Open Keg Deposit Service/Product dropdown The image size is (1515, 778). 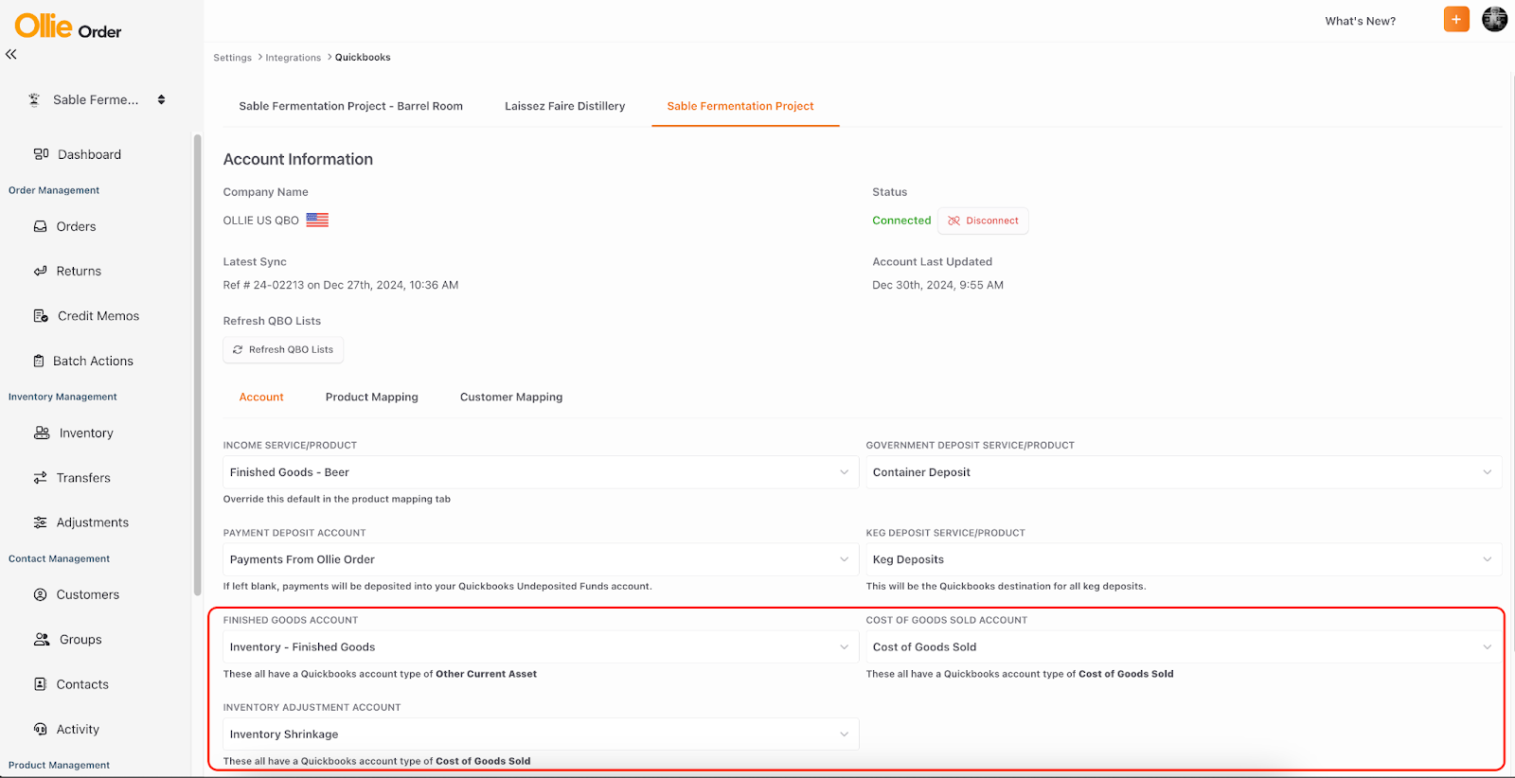coord(1184,559)
